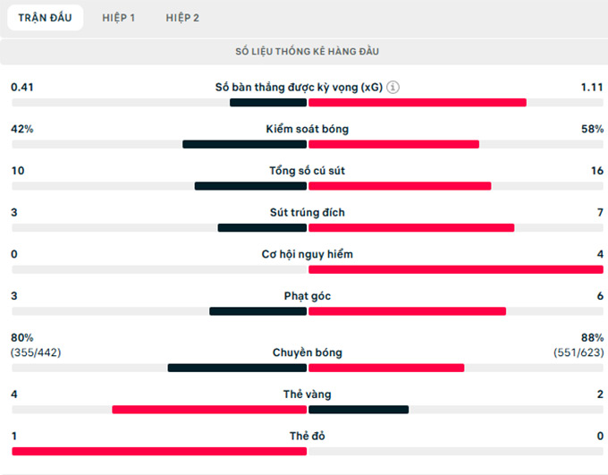Click the Thẻ vàng label

308,394
